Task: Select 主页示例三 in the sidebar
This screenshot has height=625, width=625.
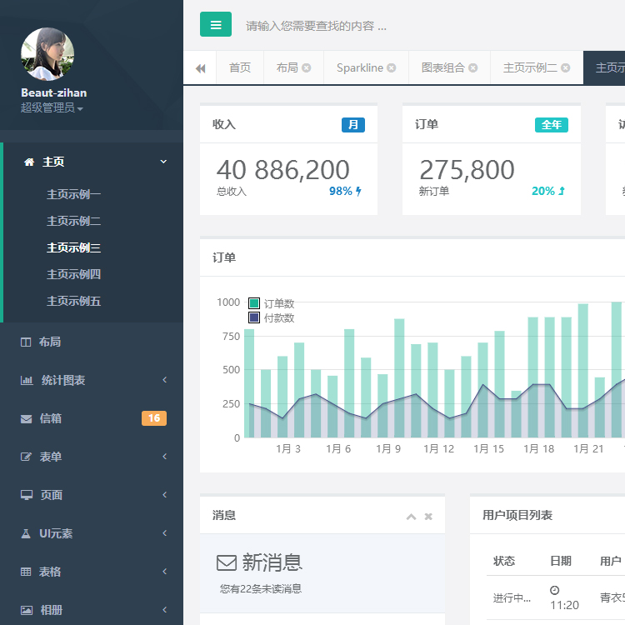Action: tap(73, 248)
